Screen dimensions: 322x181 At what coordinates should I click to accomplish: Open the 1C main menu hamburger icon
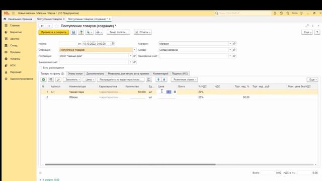click(x=13, y=13)
